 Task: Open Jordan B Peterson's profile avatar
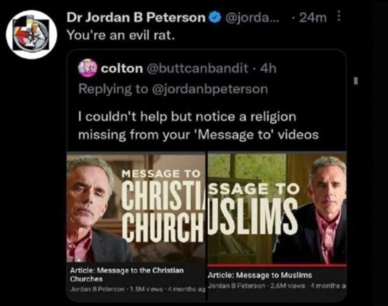tap(32, 35)
